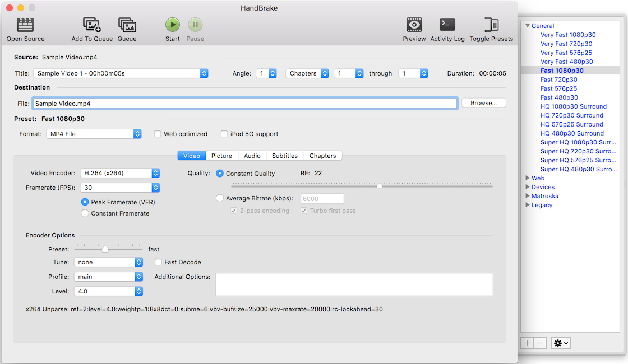Check the Fast Decode option

click(x=159, y=262)
